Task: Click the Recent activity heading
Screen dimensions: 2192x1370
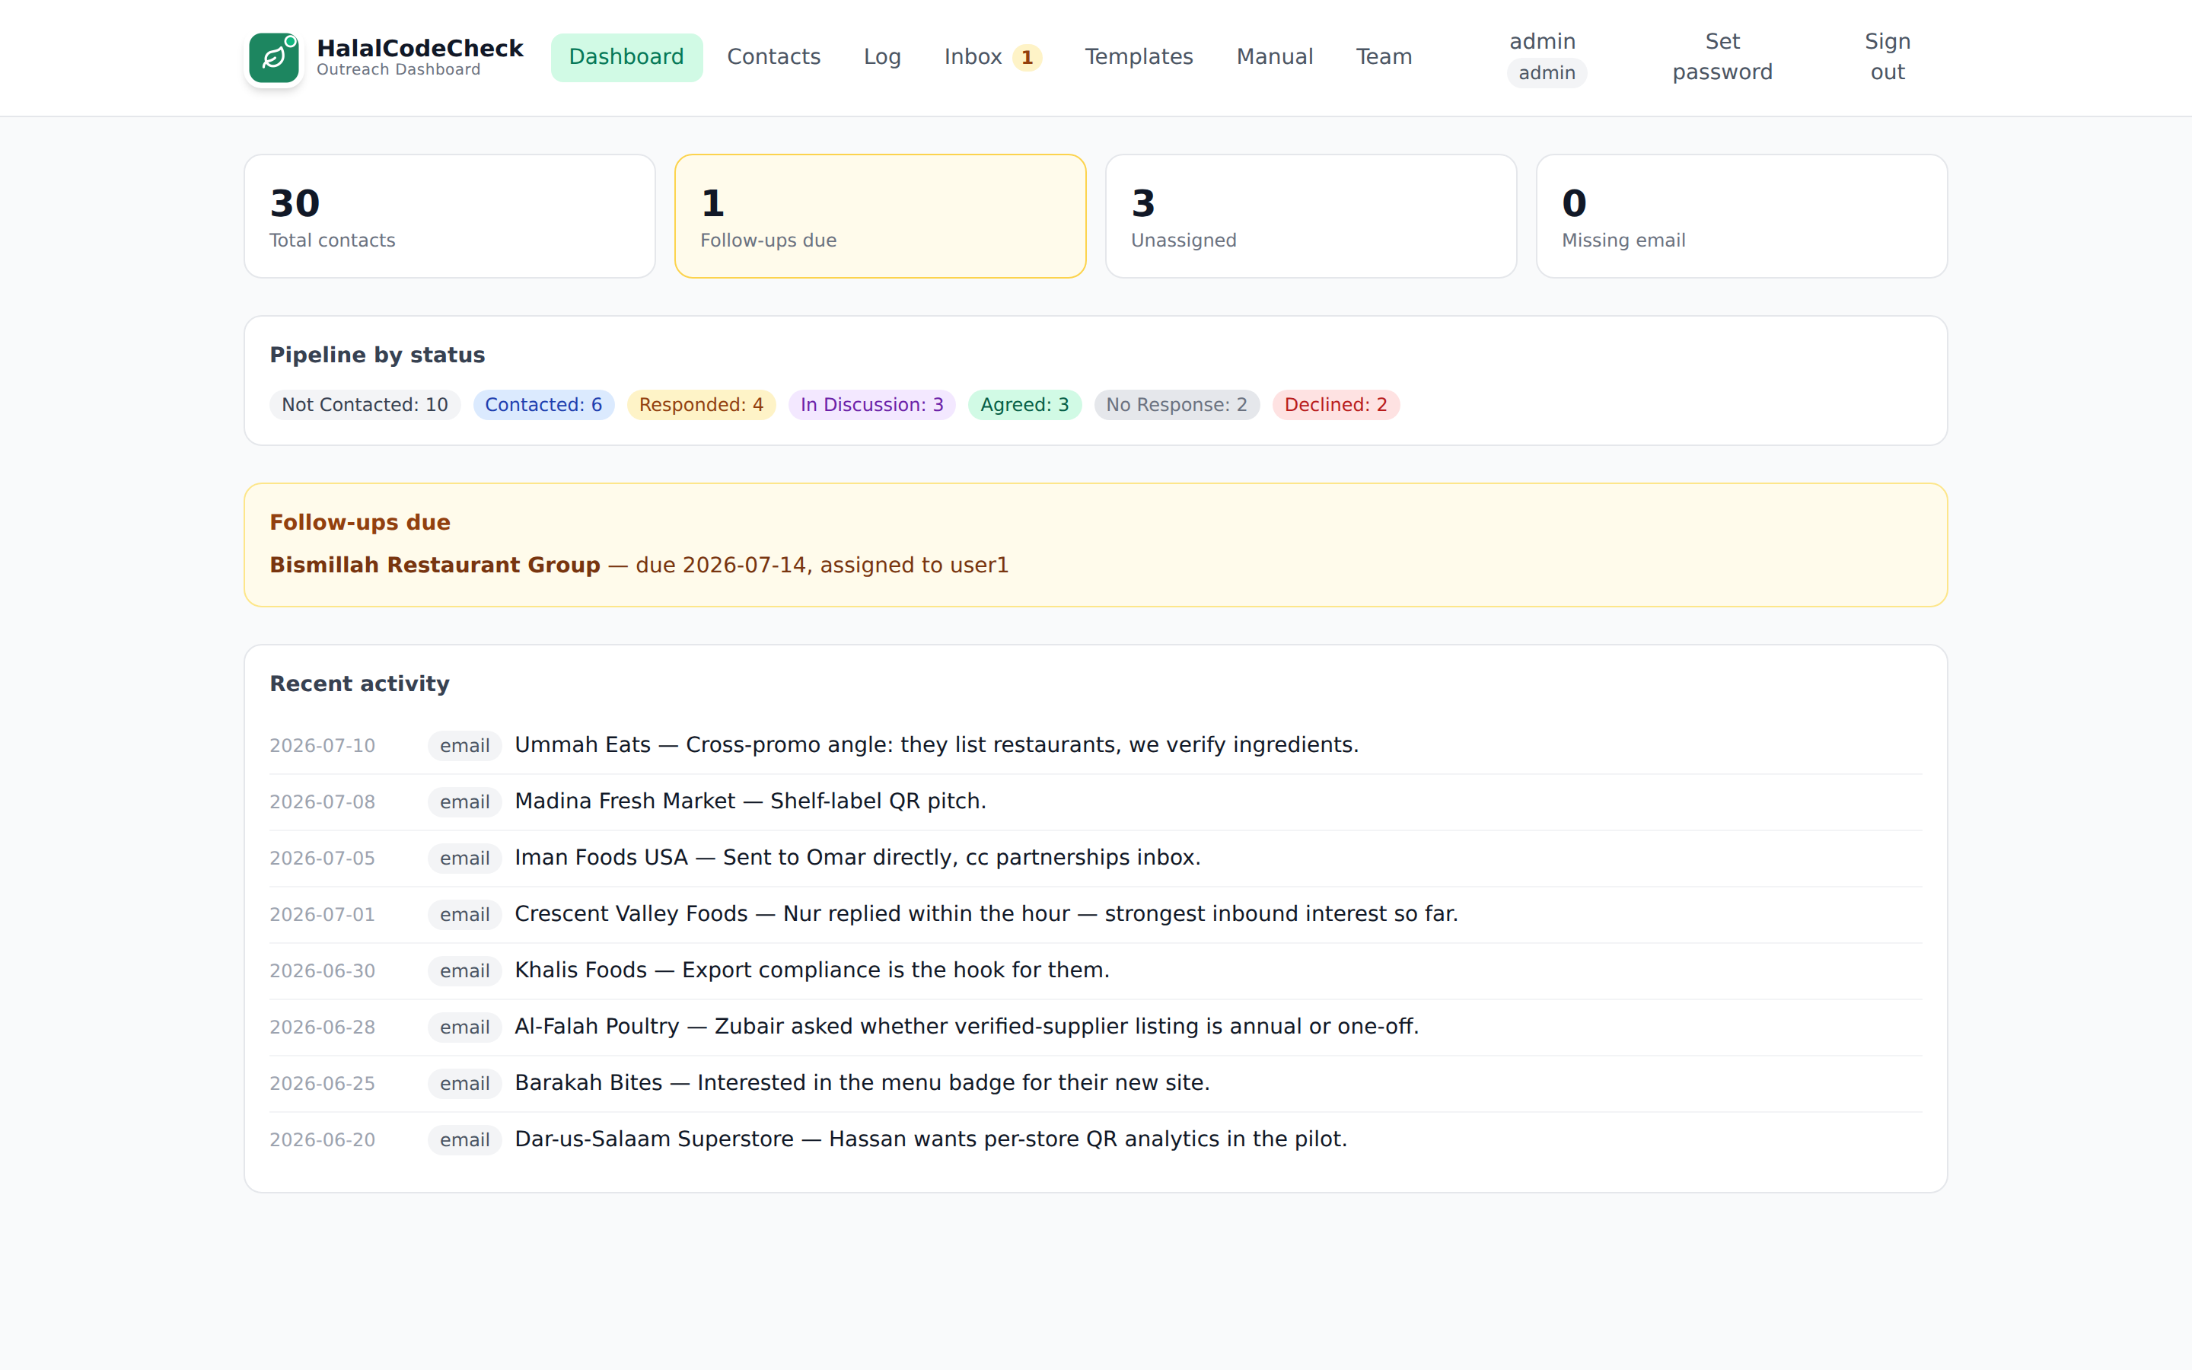Action: pos(359,684)
